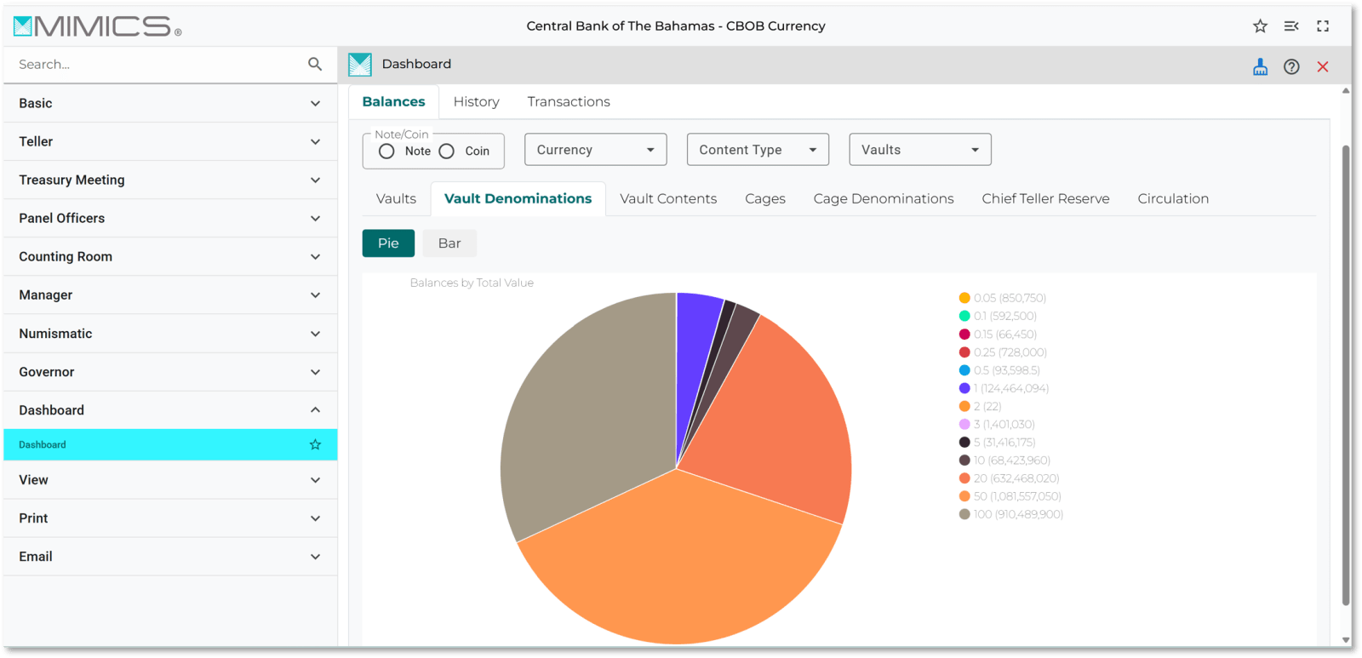
Task: Toggle the 20 (632,468,020) legend entry
Action: point(1009,478)
